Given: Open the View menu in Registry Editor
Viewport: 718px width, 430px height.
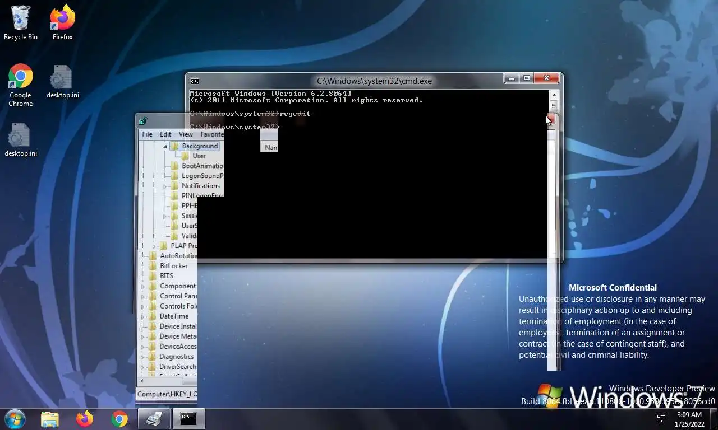Looking at the screenshot, I should click(186, 134).
